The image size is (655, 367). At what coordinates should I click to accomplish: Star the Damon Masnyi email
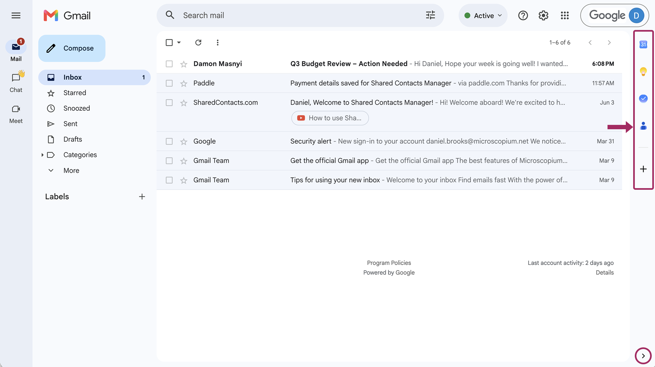[184, 64]
